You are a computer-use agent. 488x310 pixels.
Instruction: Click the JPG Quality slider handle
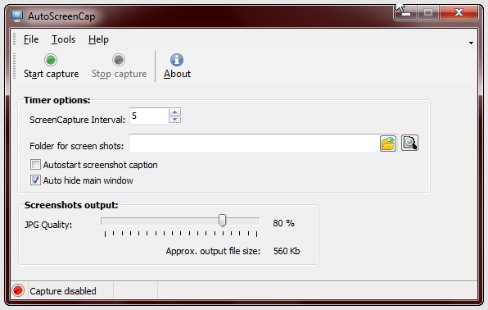tap(222, 220)
